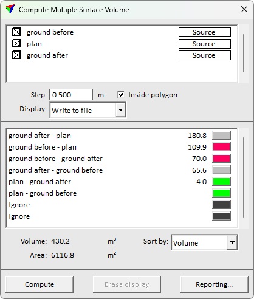Click the surface list scrollbar
This screenshot has height=299, width=254.
[x=244, y=53]
